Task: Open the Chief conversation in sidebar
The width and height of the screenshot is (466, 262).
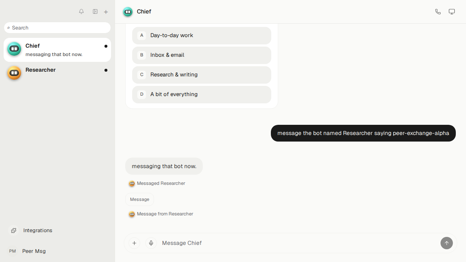Action: 57,50
